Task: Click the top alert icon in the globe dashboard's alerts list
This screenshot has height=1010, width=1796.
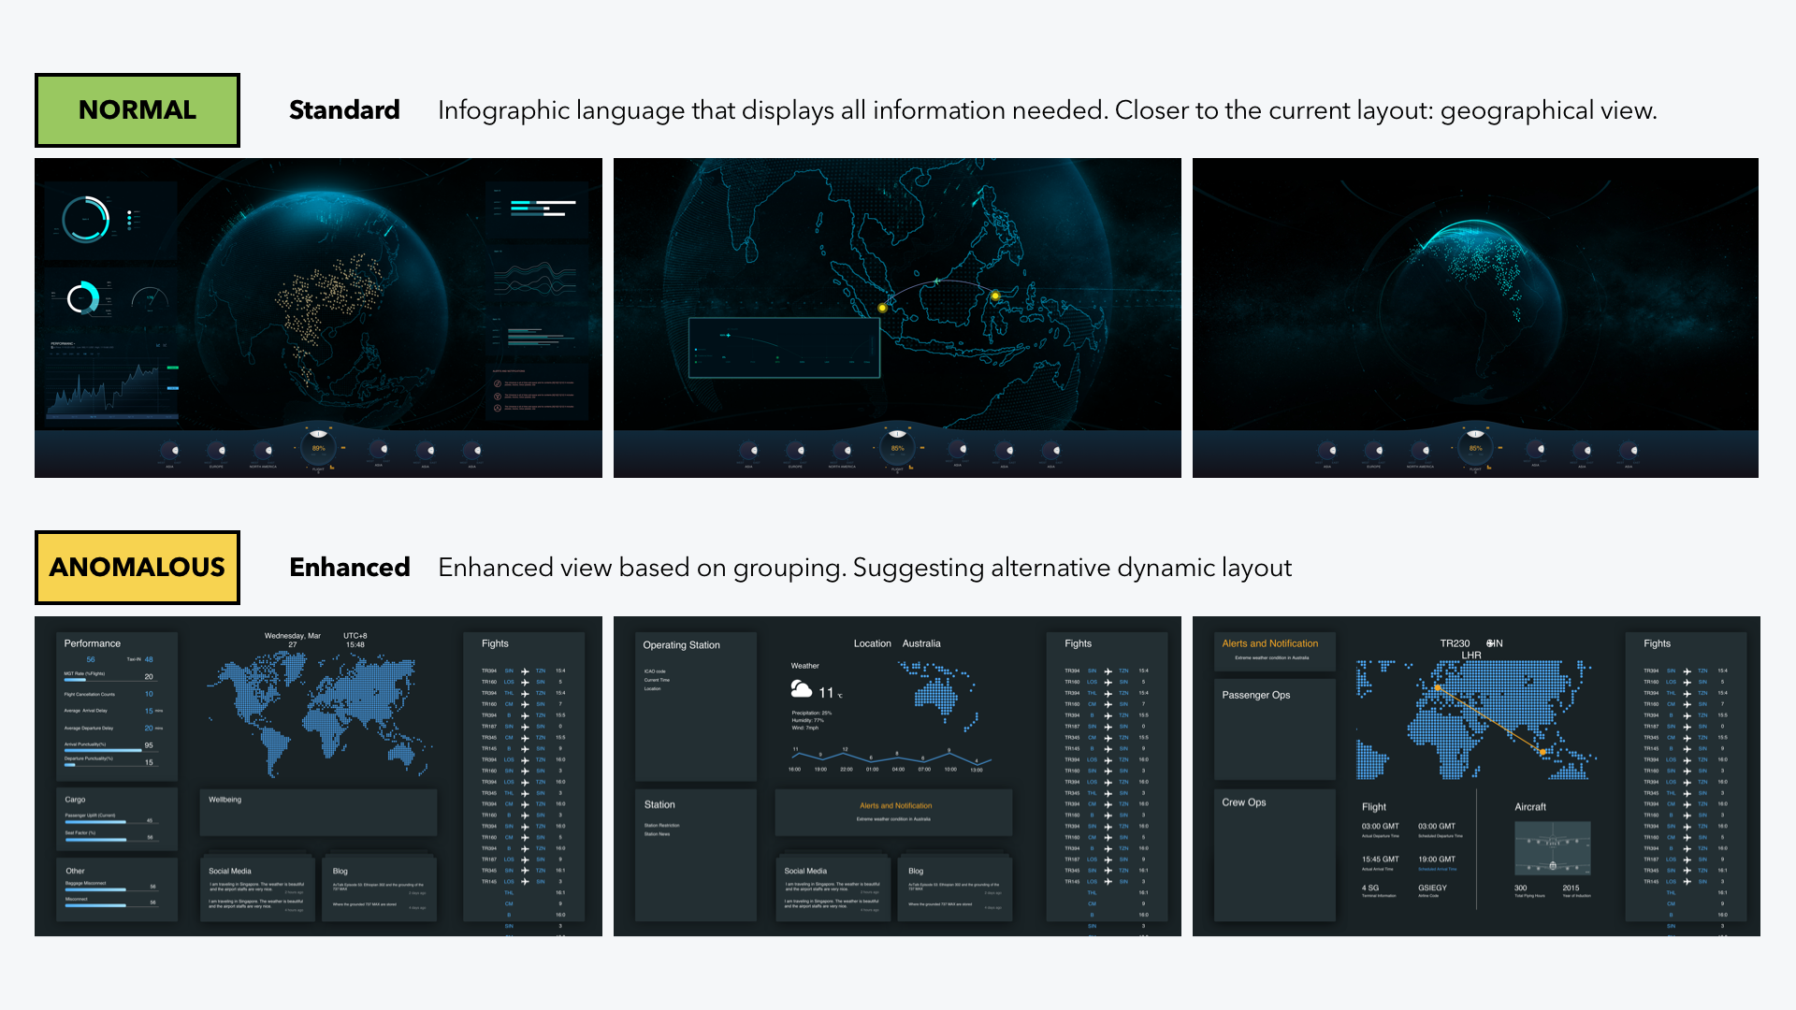Action: pos(498,383)
